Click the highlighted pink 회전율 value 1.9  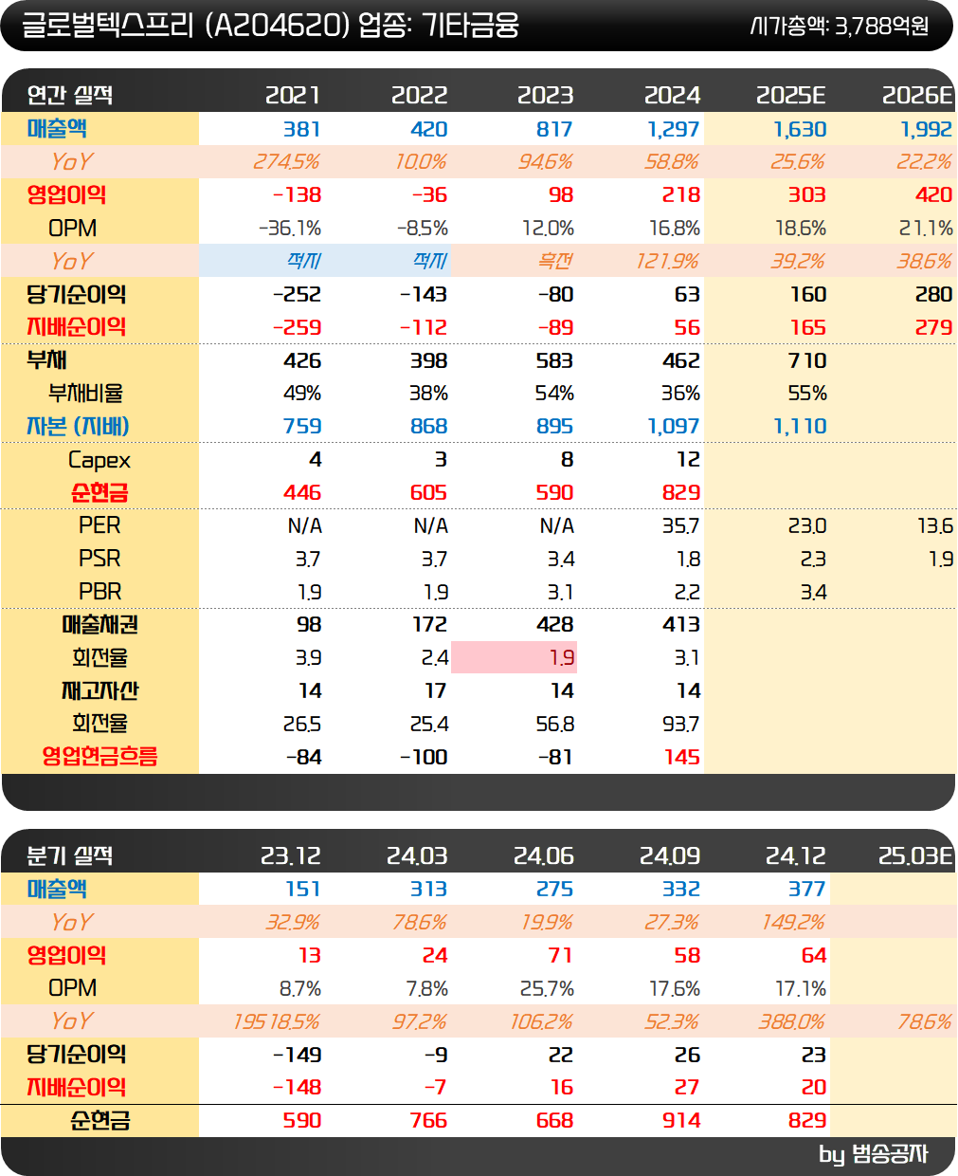[562, 657]
